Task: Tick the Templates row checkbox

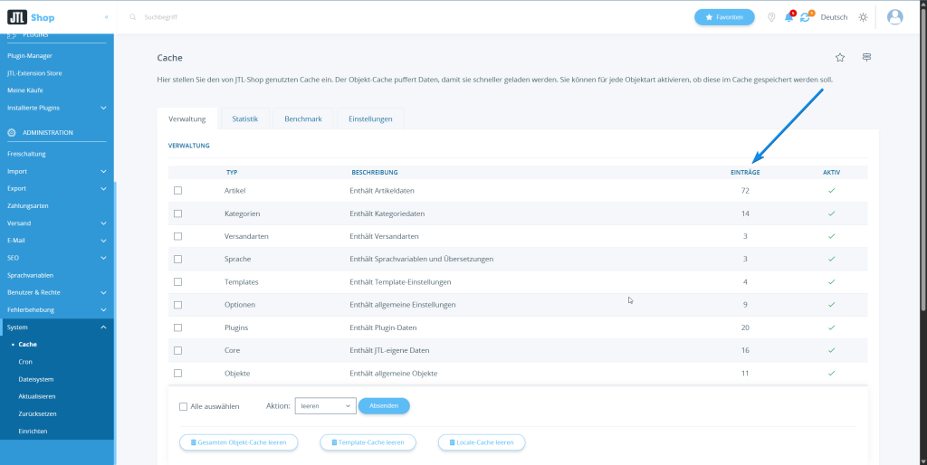Action: coord(177,282)
